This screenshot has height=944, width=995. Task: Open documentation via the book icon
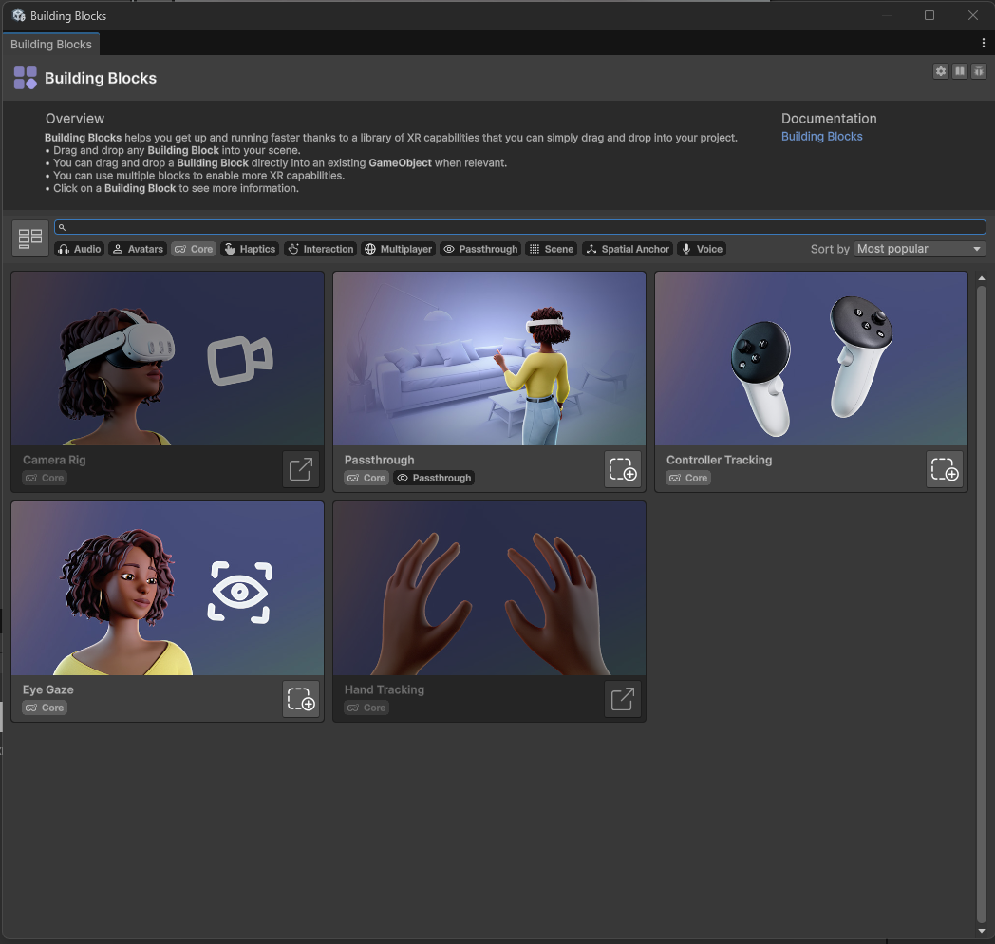point(960,71)
